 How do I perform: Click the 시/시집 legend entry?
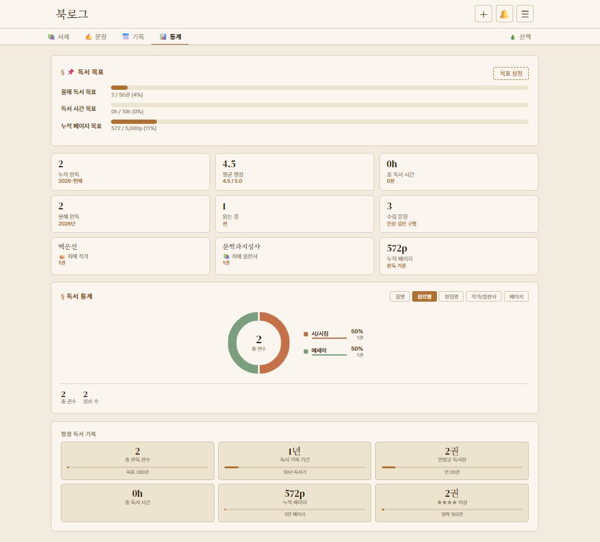click(319, 333)
